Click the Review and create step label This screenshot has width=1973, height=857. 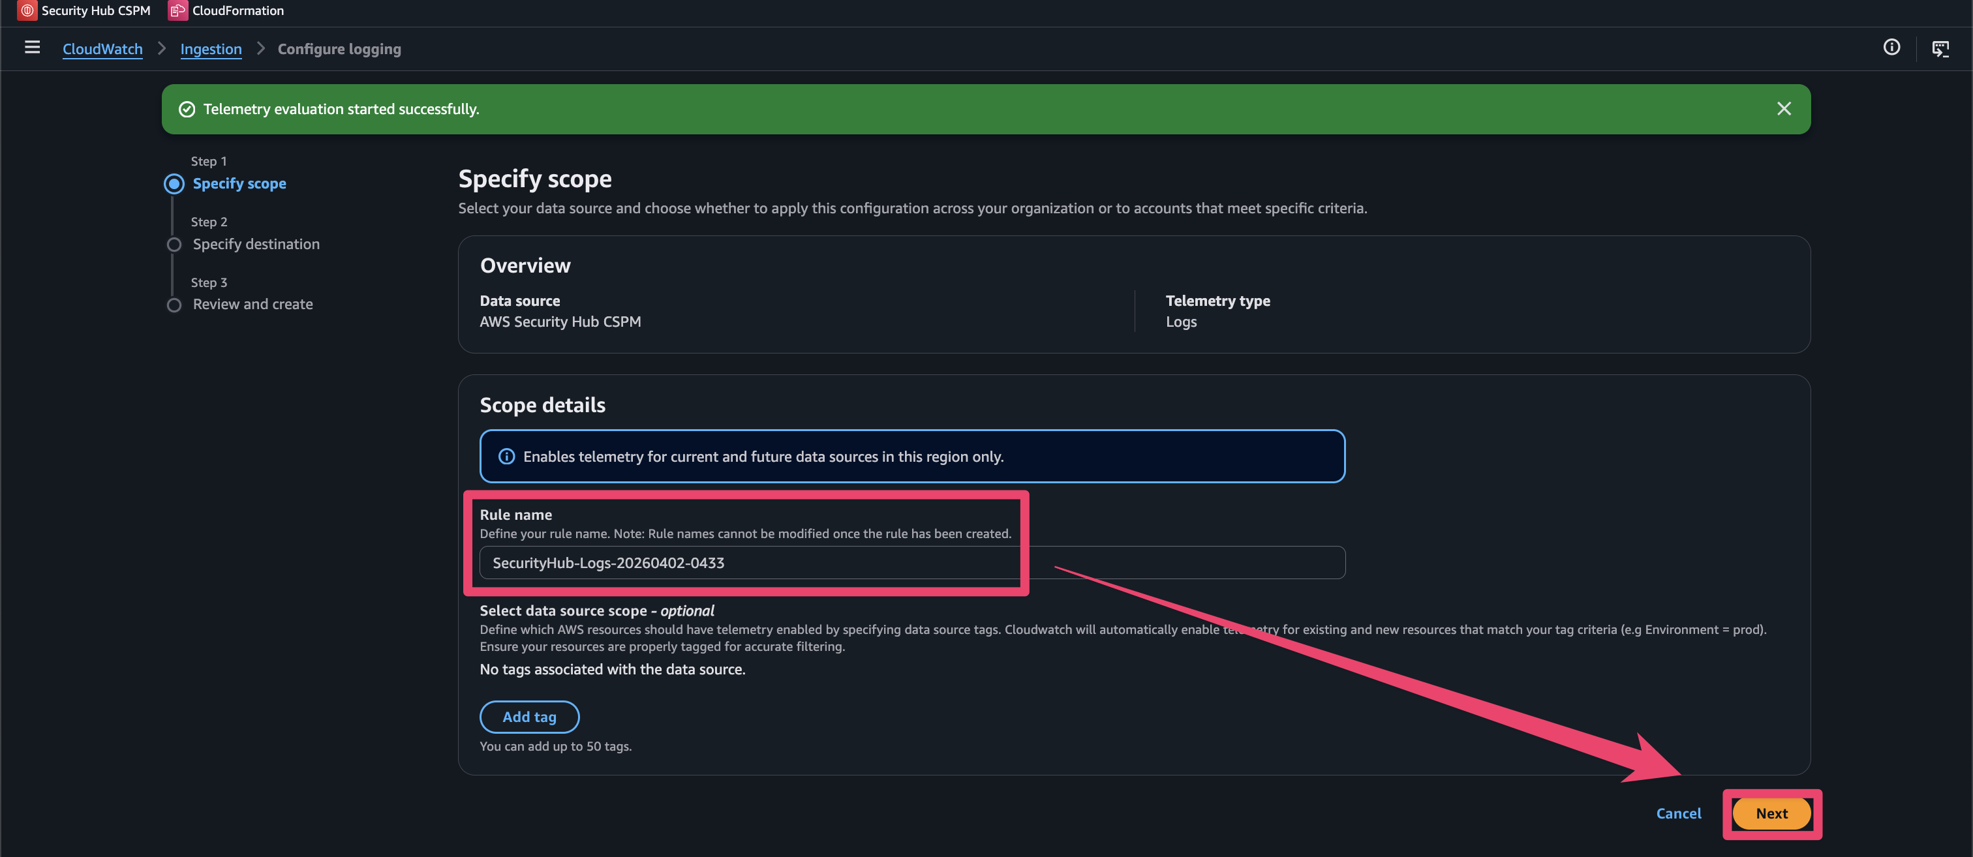click(252, 304)
